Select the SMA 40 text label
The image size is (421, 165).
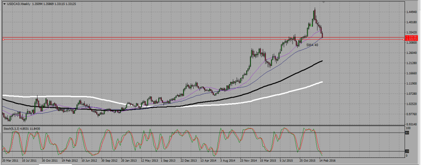click(312, 45)
